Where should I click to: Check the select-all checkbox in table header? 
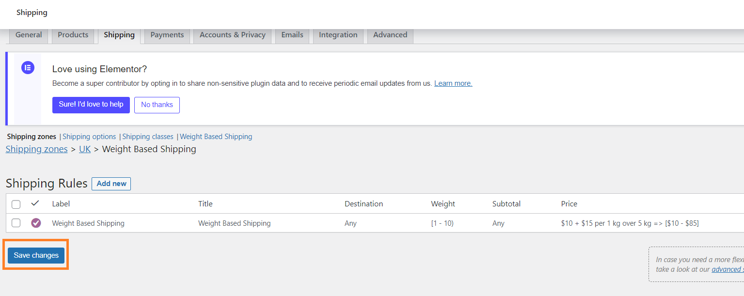(16, 204)
